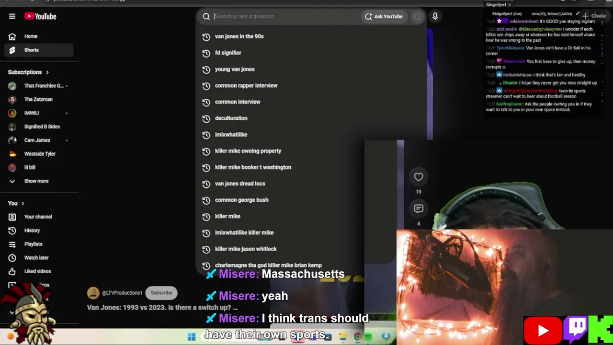The image size is (613, 345).
Task: Focus the YouTube search input field
Action: tap(285, 16)
